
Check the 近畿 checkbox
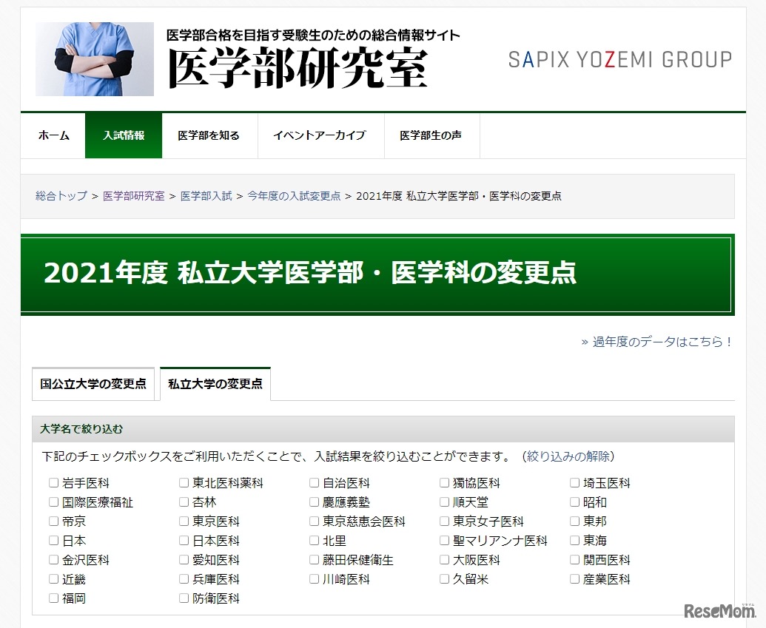click(53, 579)
